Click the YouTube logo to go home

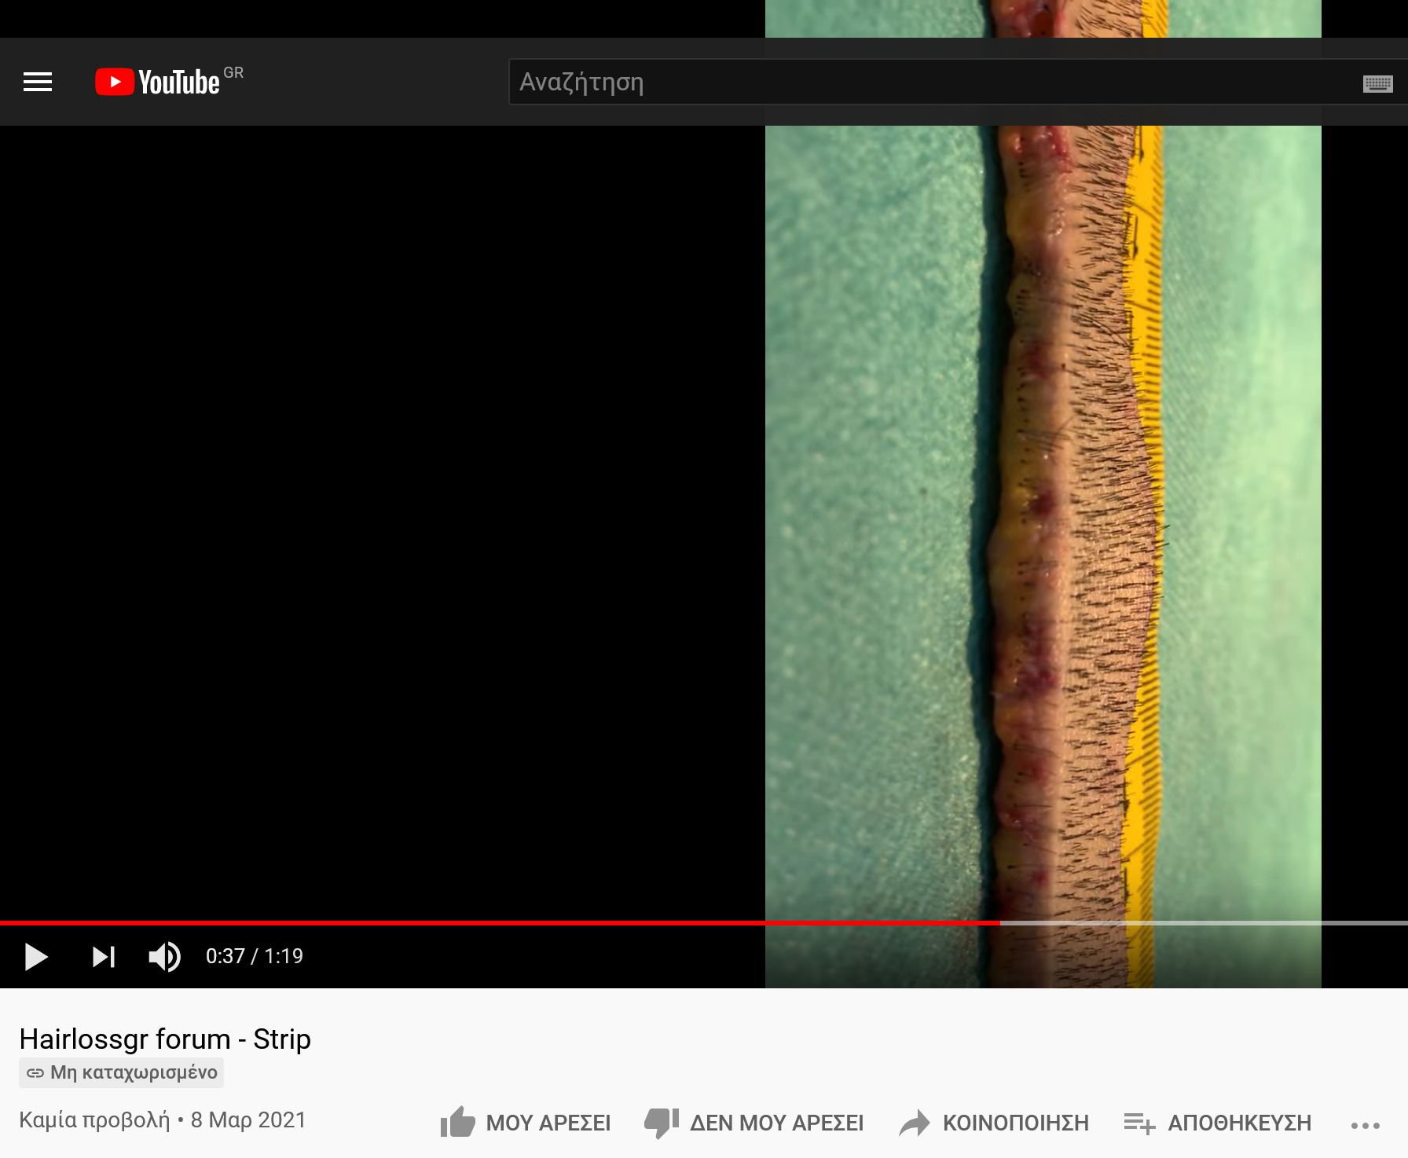(158, 82)
